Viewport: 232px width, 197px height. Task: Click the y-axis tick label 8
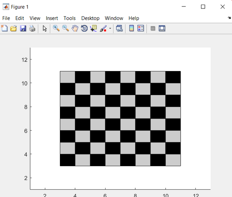(x=26, y=107)
